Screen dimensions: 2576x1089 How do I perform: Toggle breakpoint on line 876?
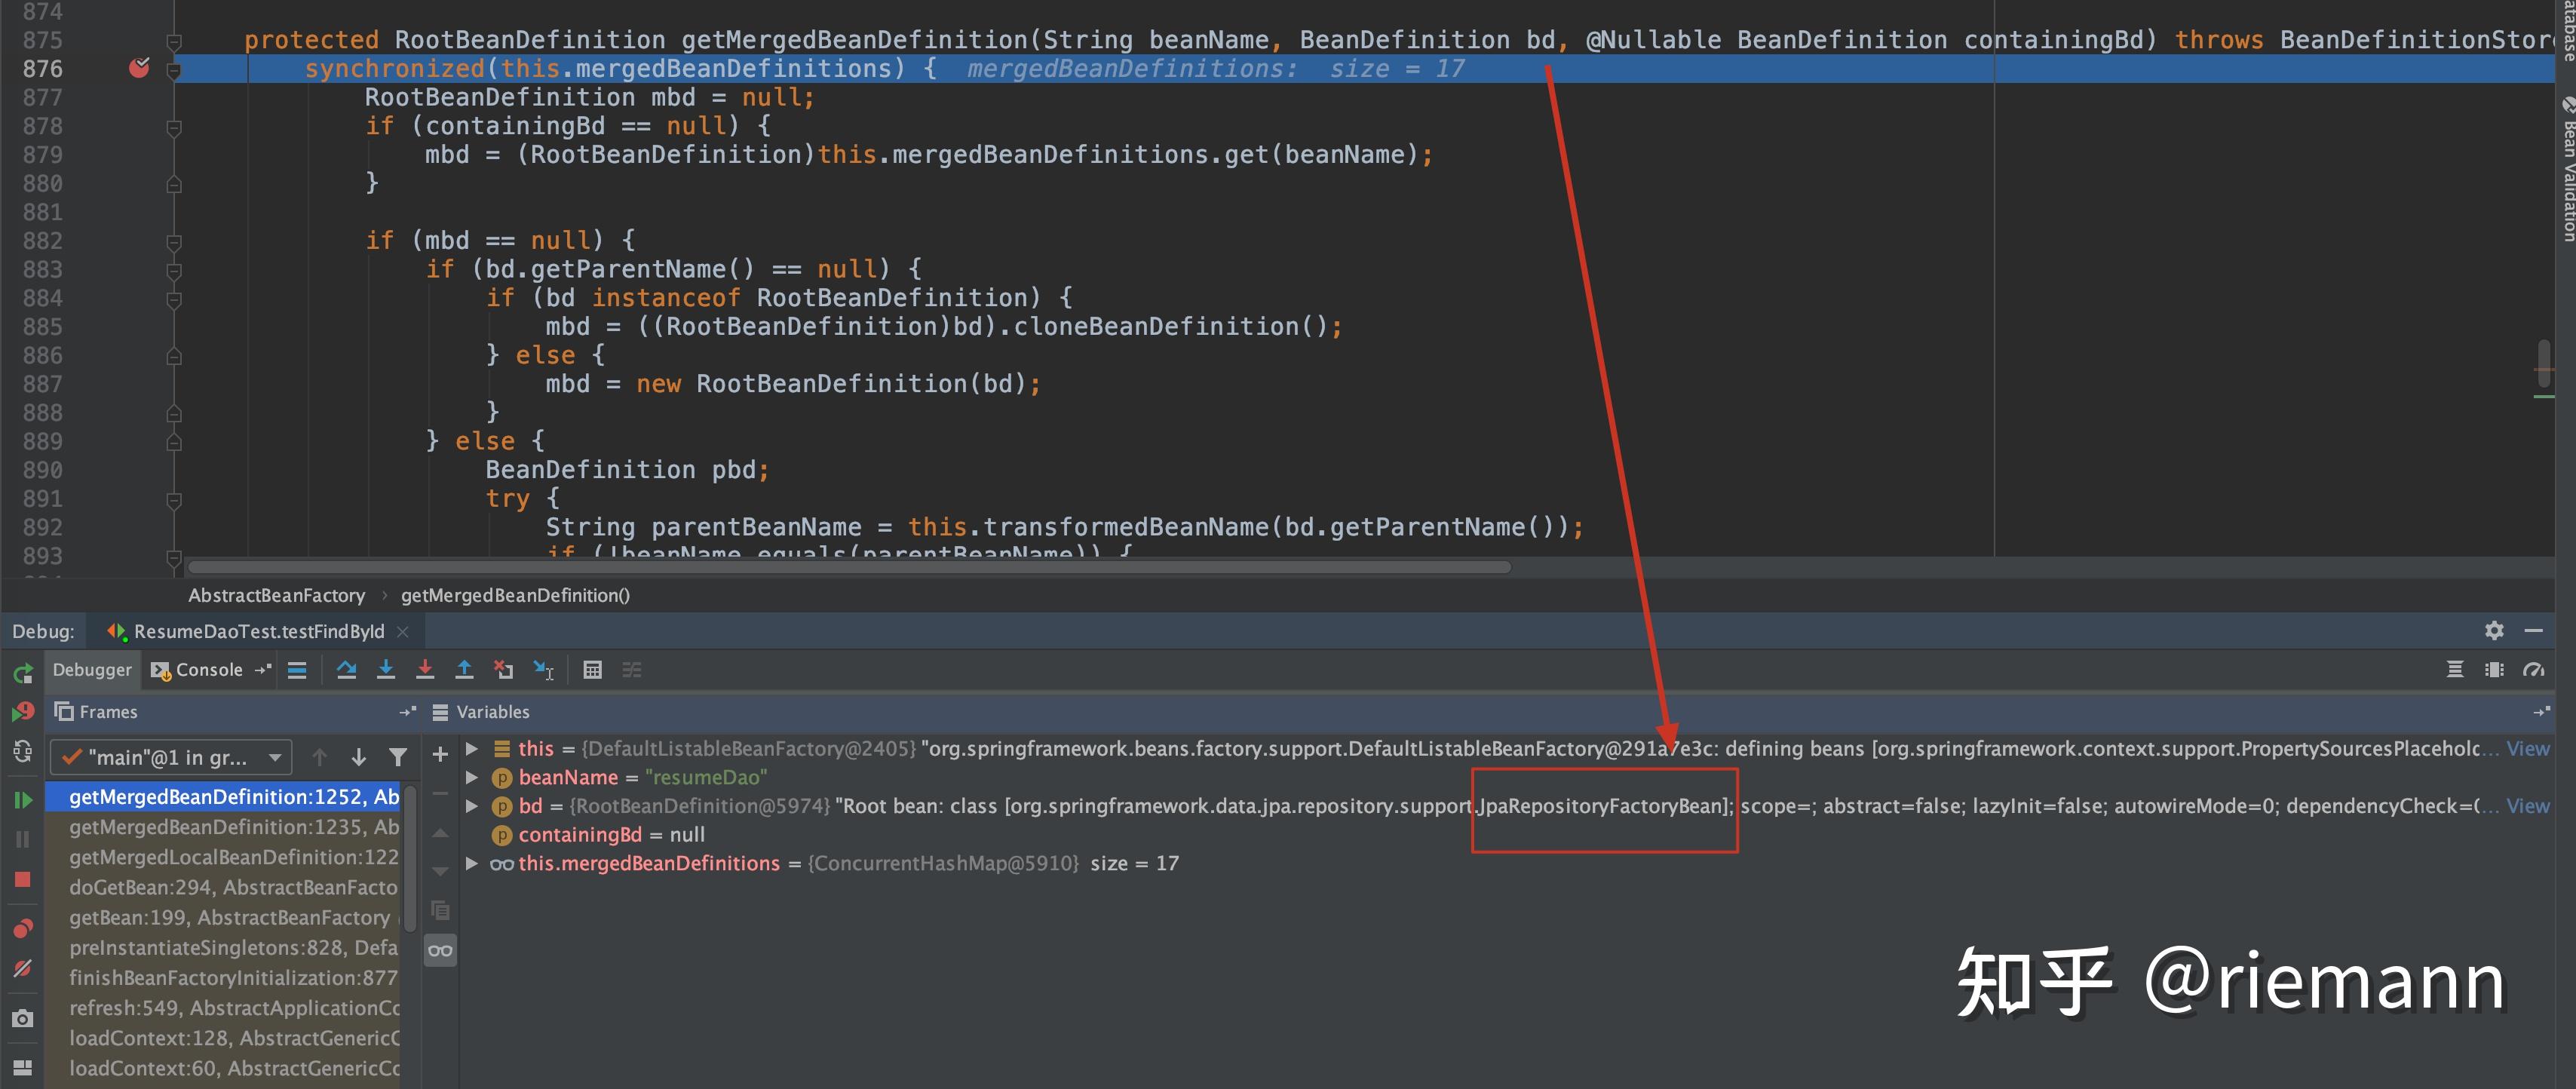point(139,68)
